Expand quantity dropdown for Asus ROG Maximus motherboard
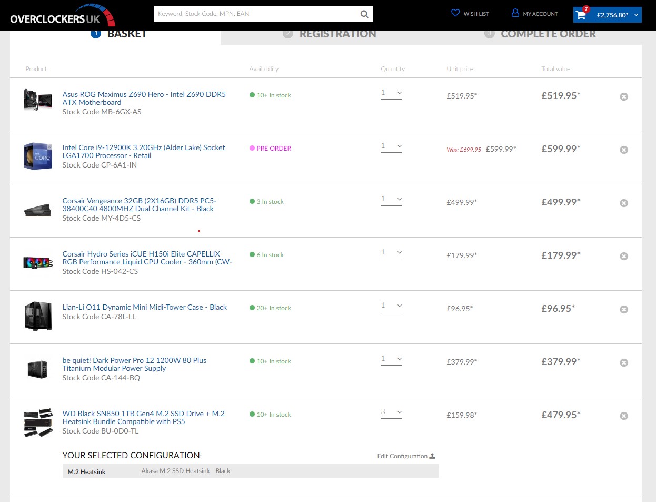The height and width of the screenshot is (502, 656). (392, 93)
